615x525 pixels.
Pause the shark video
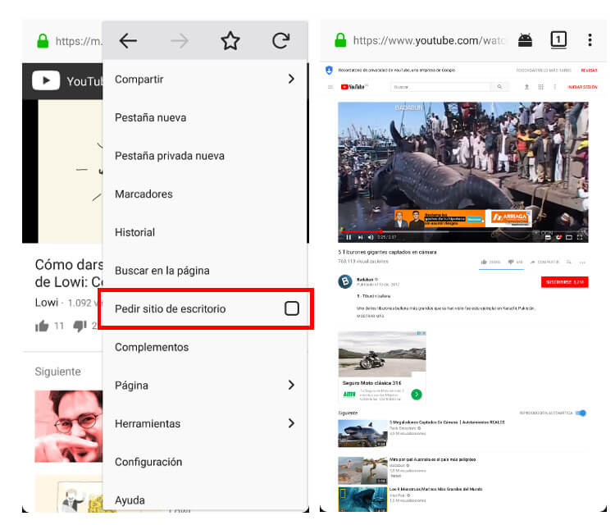pos(348,237)
